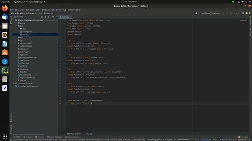Open Project panel options gear icon
This screenshot has width=252, height=141.
click(x=53, y=17)
